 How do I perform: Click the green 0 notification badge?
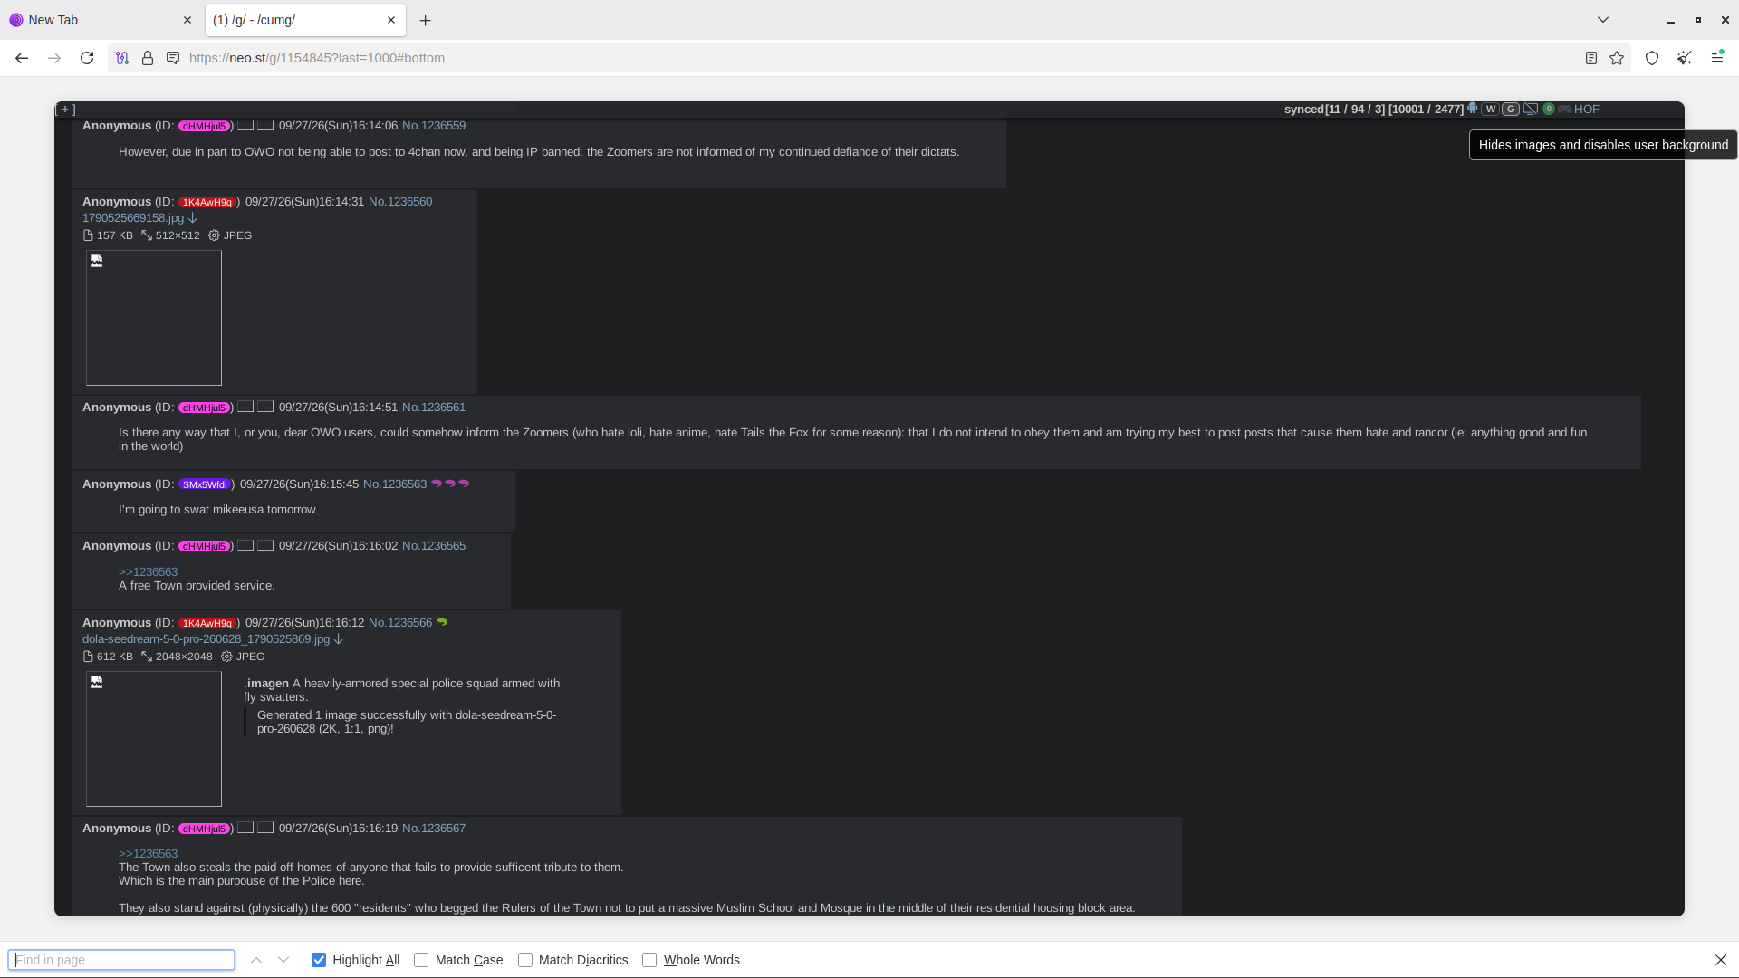[x=1549, y=109]
